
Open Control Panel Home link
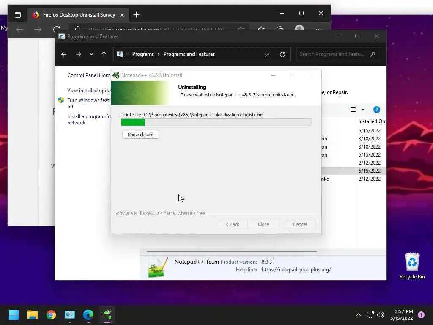point(89,75)
